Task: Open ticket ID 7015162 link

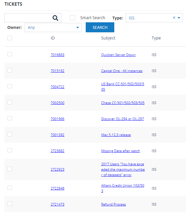Action: (57, 71)
